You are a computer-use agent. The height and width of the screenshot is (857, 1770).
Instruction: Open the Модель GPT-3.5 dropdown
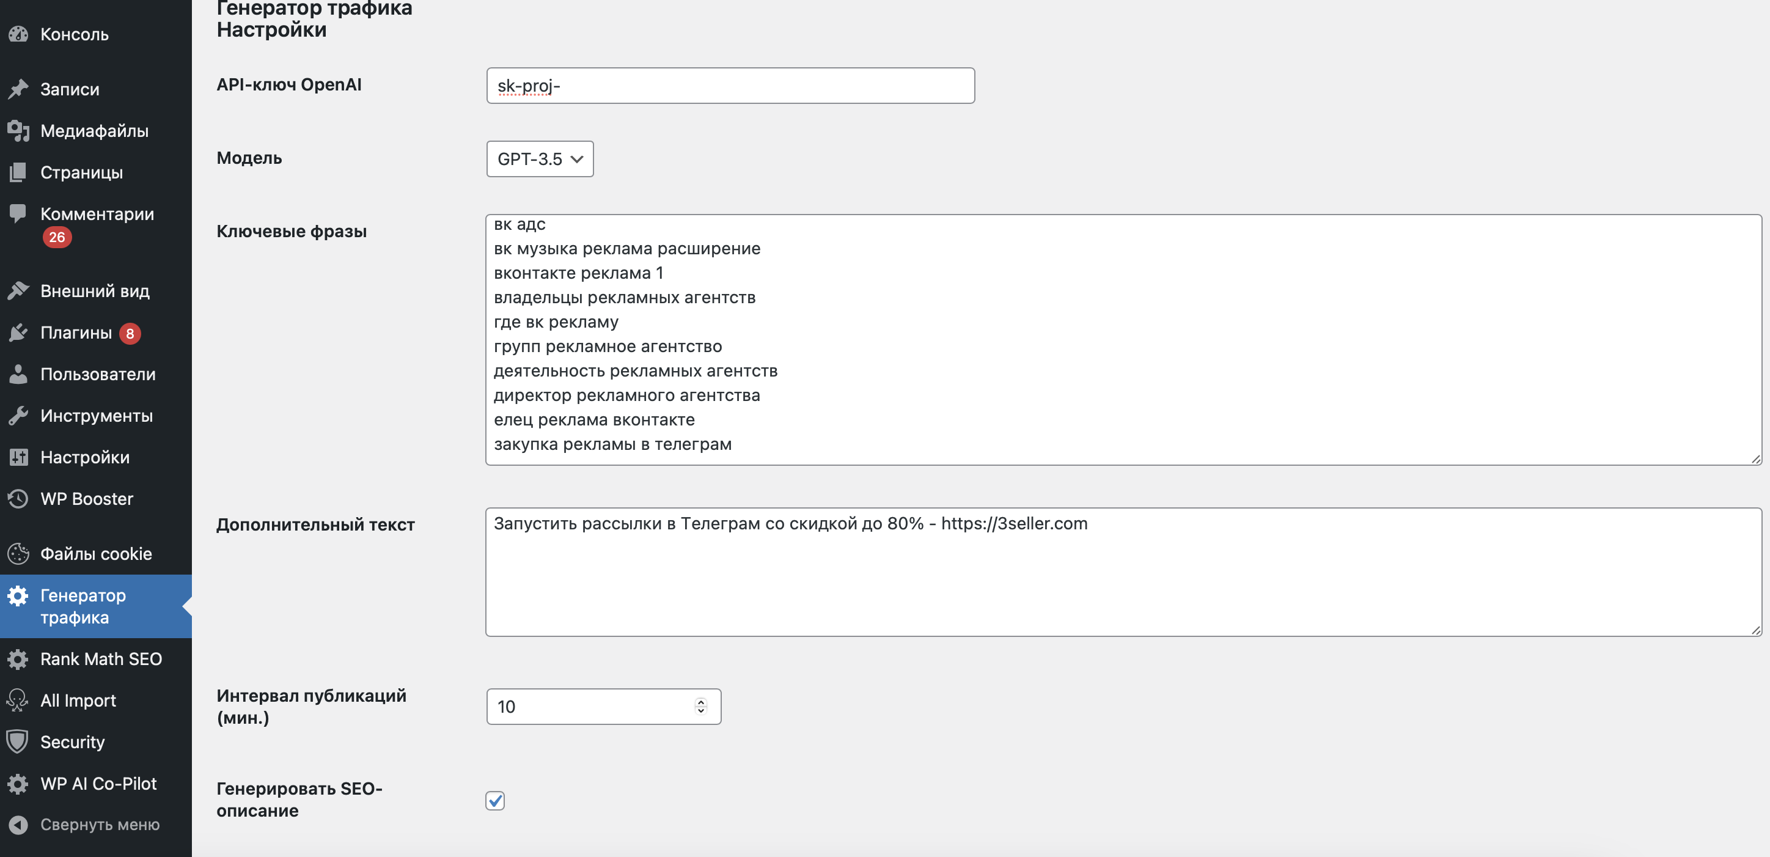540,159
